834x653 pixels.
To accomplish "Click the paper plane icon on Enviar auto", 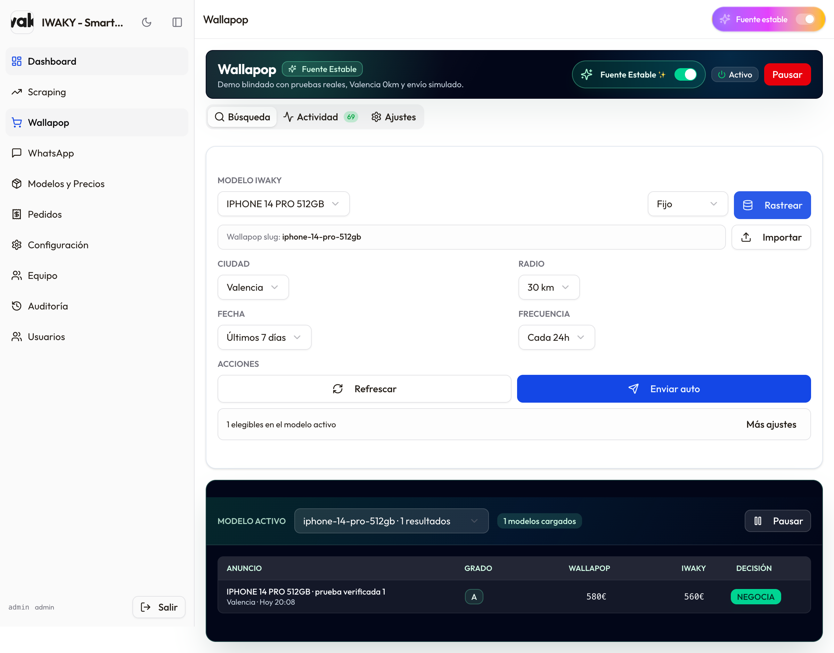I will click(633, 389).
